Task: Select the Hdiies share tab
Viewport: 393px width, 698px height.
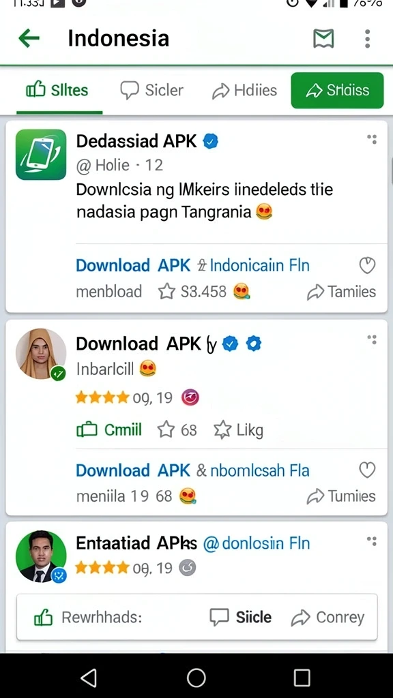Action: point(244,91)
